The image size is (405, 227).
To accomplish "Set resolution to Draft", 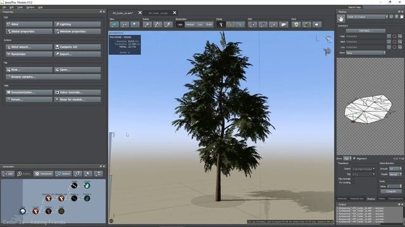I will 209,25.
